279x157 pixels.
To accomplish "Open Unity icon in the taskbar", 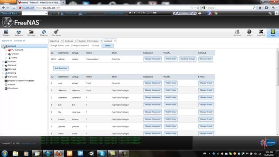I will tap(91, 154).
